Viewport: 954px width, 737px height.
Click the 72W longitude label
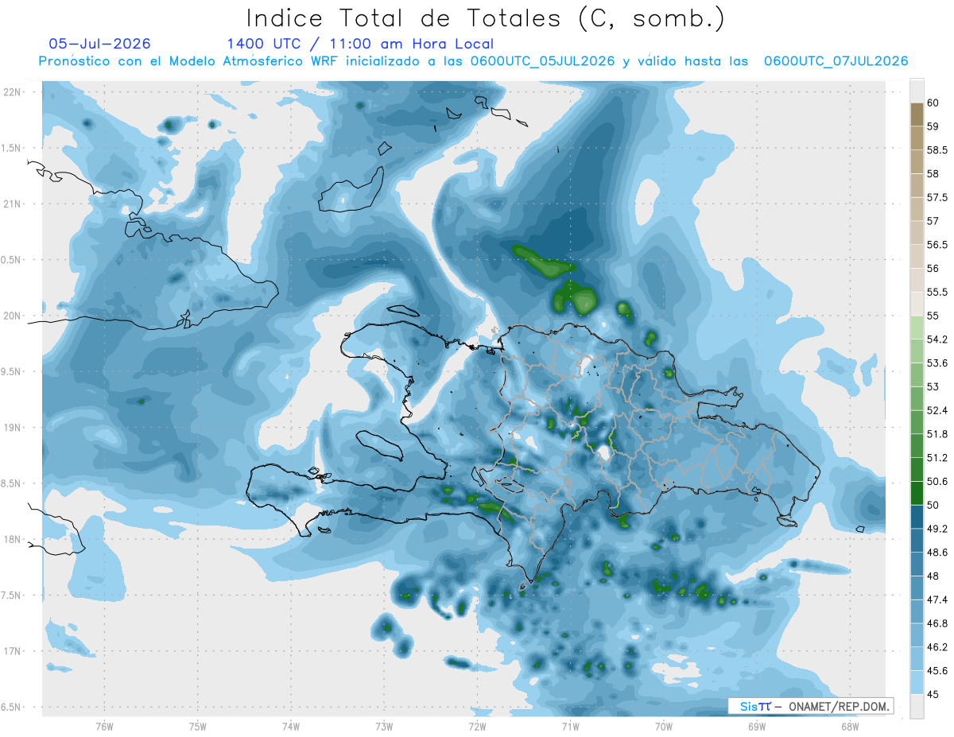(x=477, y=726)
